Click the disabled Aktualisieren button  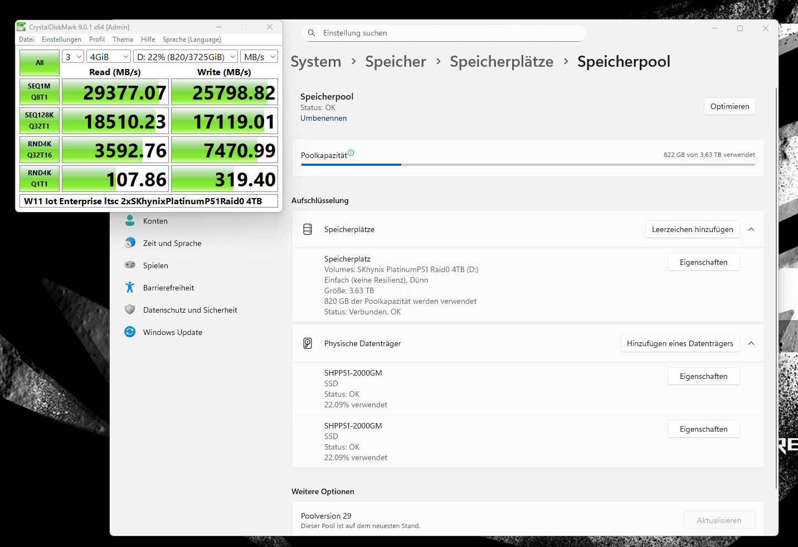719,520
